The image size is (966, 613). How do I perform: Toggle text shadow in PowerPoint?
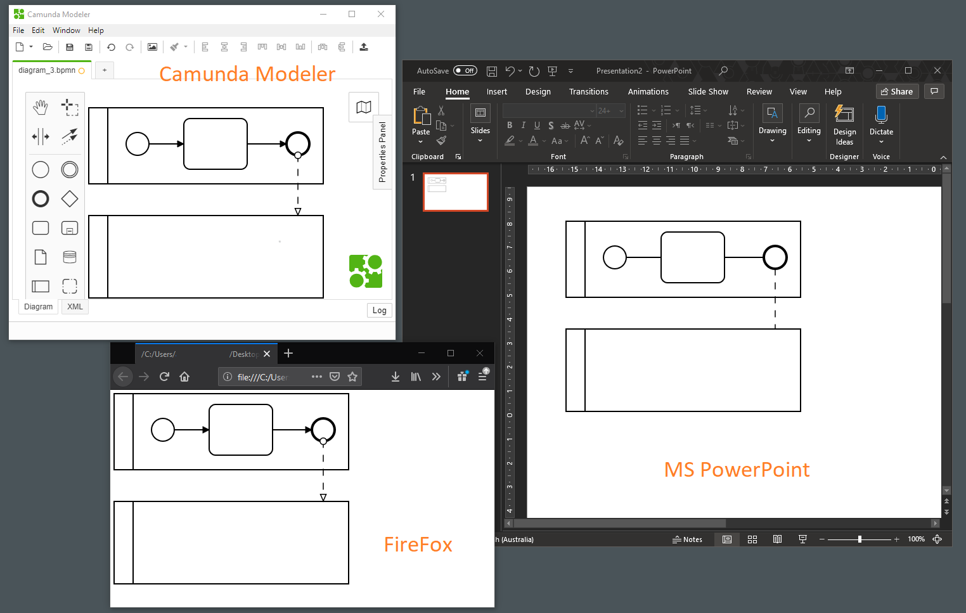[551, 126]
